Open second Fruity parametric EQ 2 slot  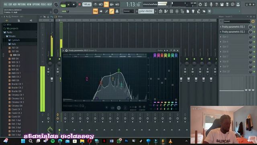pos(233,32)
